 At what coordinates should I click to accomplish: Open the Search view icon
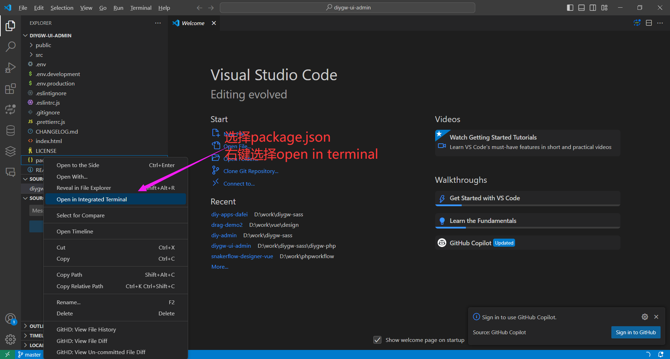click(x=10, y=46)
